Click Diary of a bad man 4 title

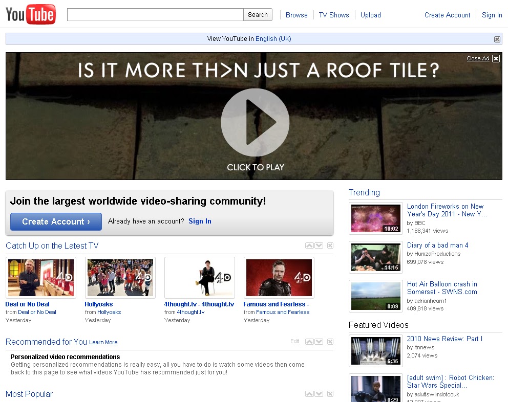pyautogui.click(x=437, y=245)
